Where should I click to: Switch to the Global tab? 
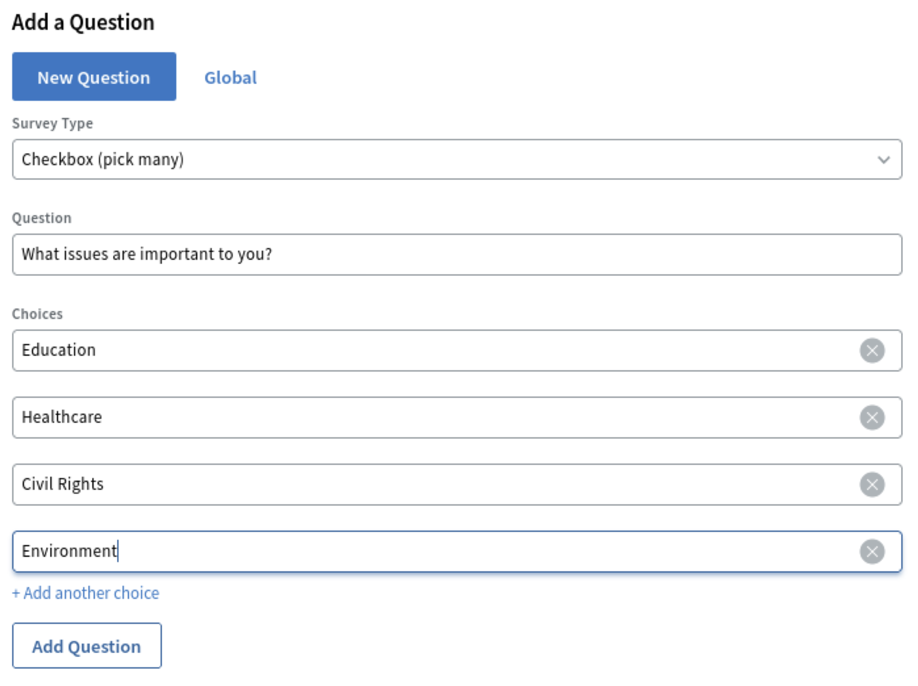[x=230, y=77]
